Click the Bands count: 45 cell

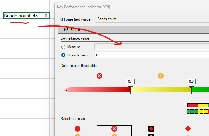pos(26,16)
